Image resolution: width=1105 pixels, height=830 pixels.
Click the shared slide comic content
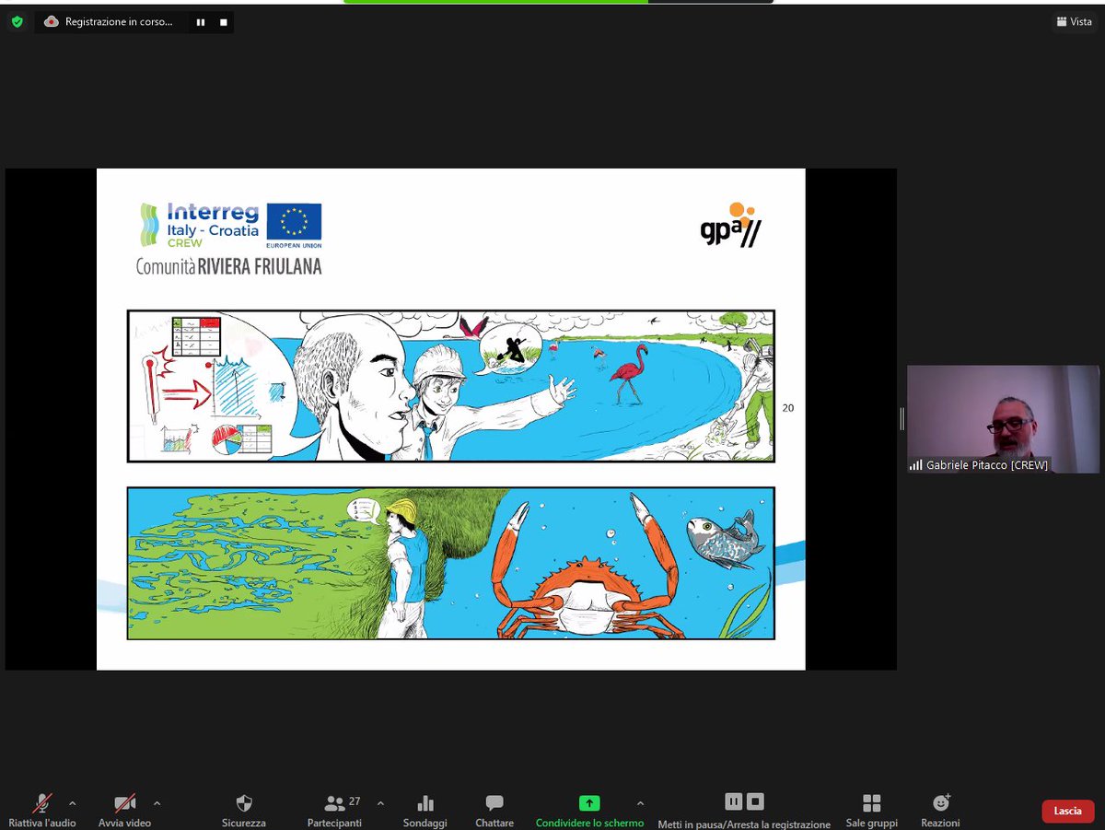click(x=451, y=419)
